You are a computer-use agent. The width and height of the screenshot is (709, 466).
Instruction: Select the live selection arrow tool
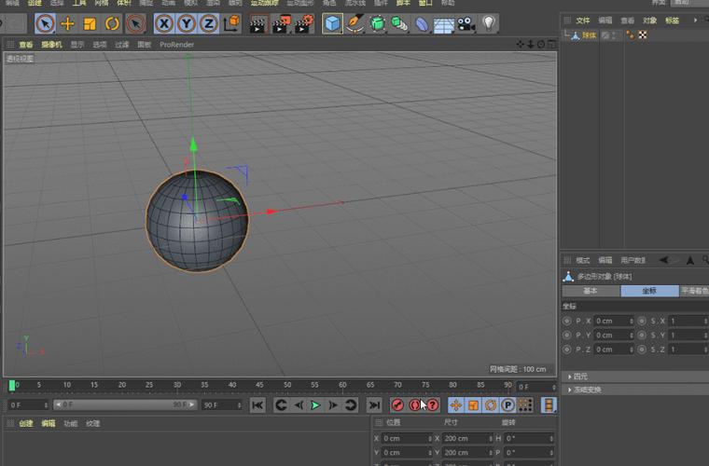tap(45, 23)
